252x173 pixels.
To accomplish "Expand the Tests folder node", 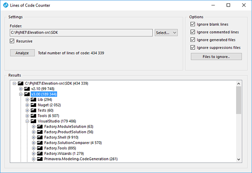I will coord(27,110).
